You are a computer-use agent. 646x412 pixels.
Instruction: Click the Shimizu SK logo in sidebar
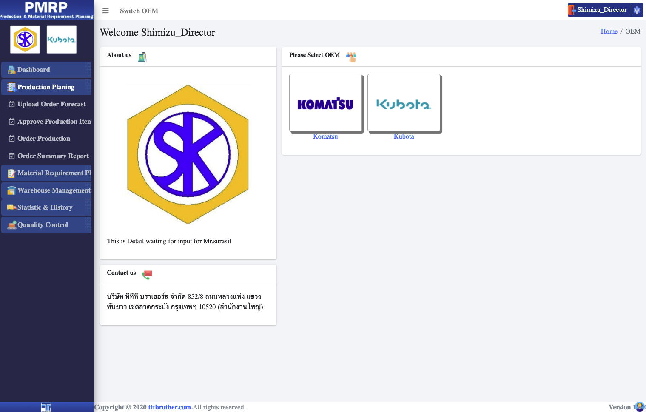25,40
